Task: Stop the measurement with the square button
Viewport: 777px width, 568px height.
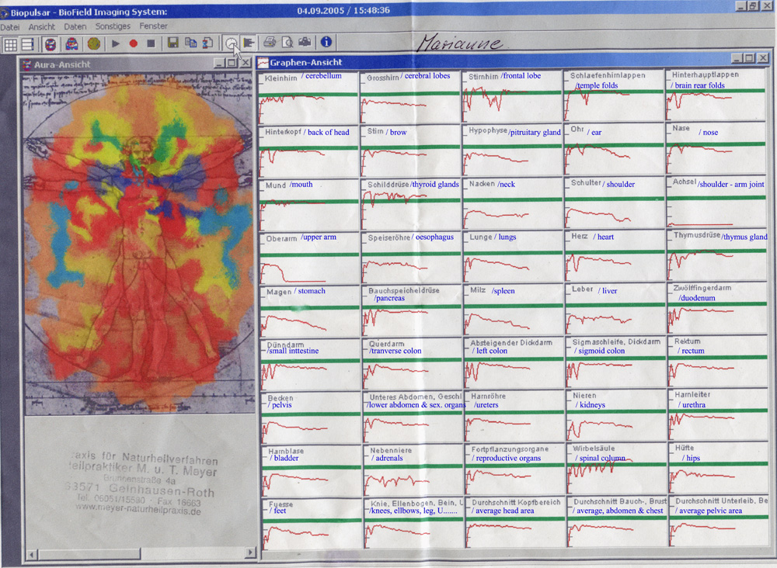Action: click(152, 43)
